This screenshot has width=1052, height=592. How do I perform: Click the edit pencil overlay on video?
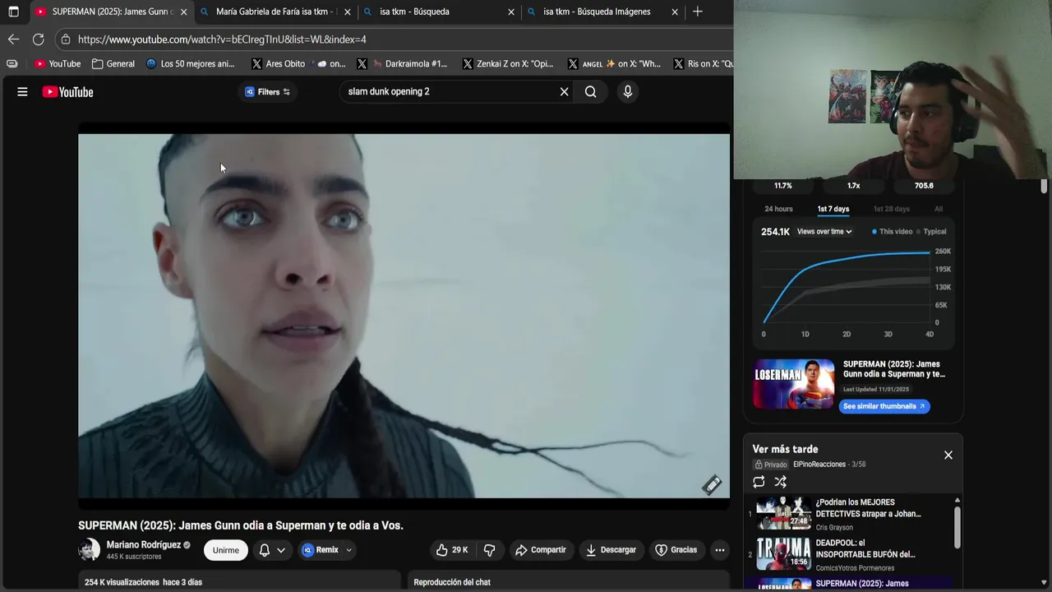tap(712, 484)
